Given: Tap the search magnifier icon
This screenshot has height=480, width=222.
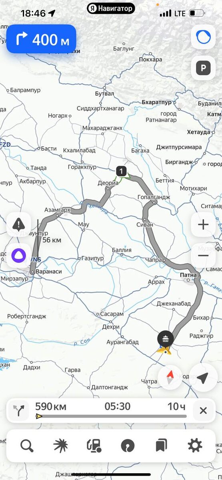Looking at the screenshot, I should click(x=27, y=445).
